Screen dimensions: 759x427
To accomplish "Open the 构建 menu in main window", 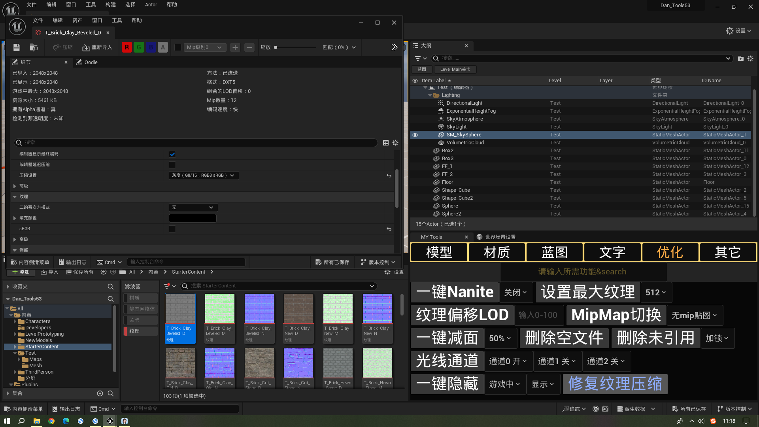I will [111, 5].
